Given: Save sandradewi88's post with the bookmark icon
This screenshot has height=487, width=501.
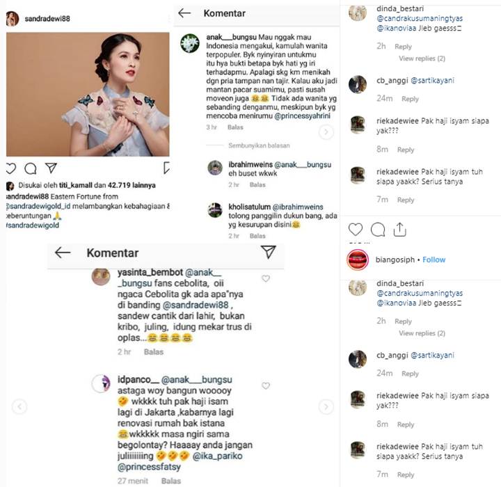Looking at the screenshot, I should click(166, 168).
